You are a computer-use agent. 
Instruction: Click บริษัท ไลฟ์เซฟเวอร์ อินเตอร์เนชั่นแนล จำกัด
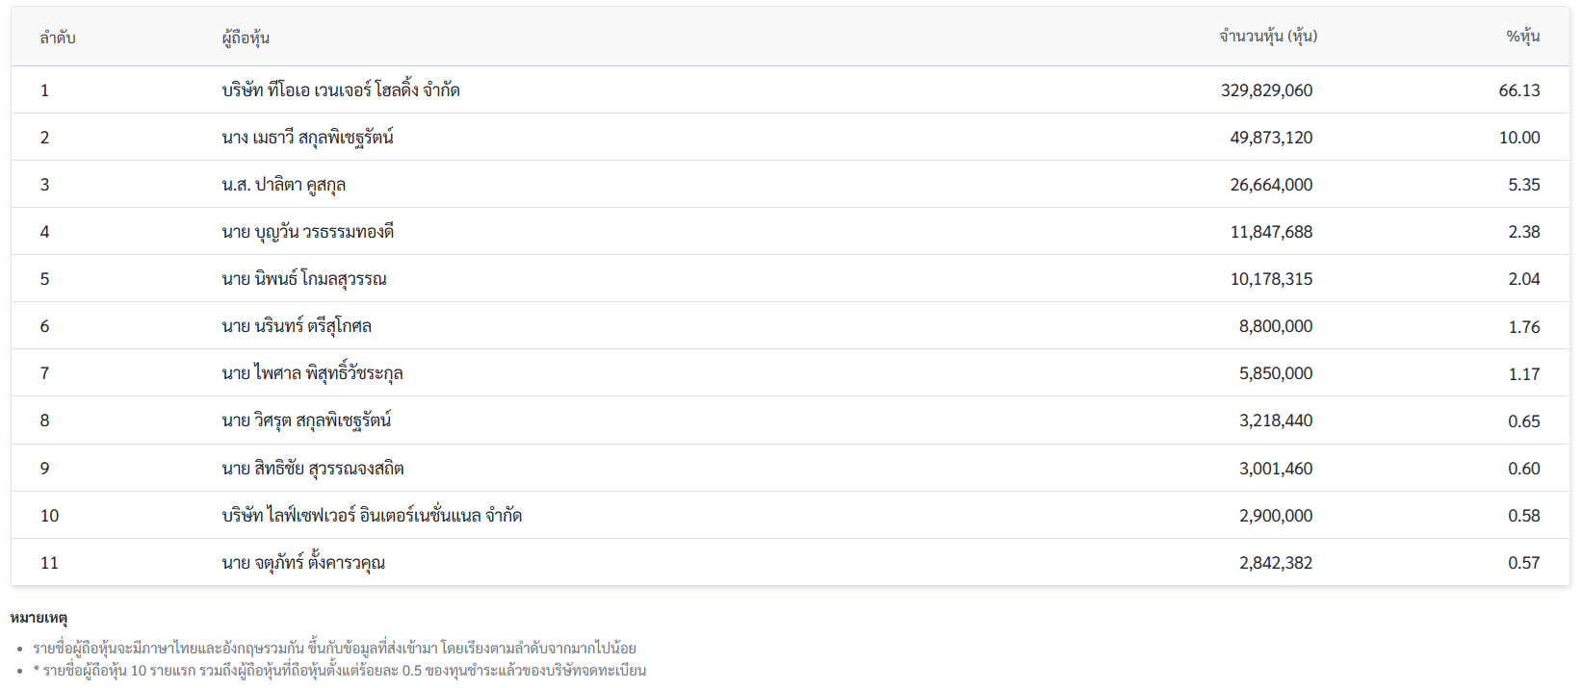click(372, 516)
